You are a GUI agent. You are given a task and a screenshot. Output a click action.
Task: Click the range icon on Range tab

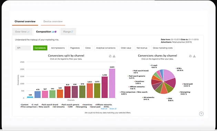(x=72, y=32)
